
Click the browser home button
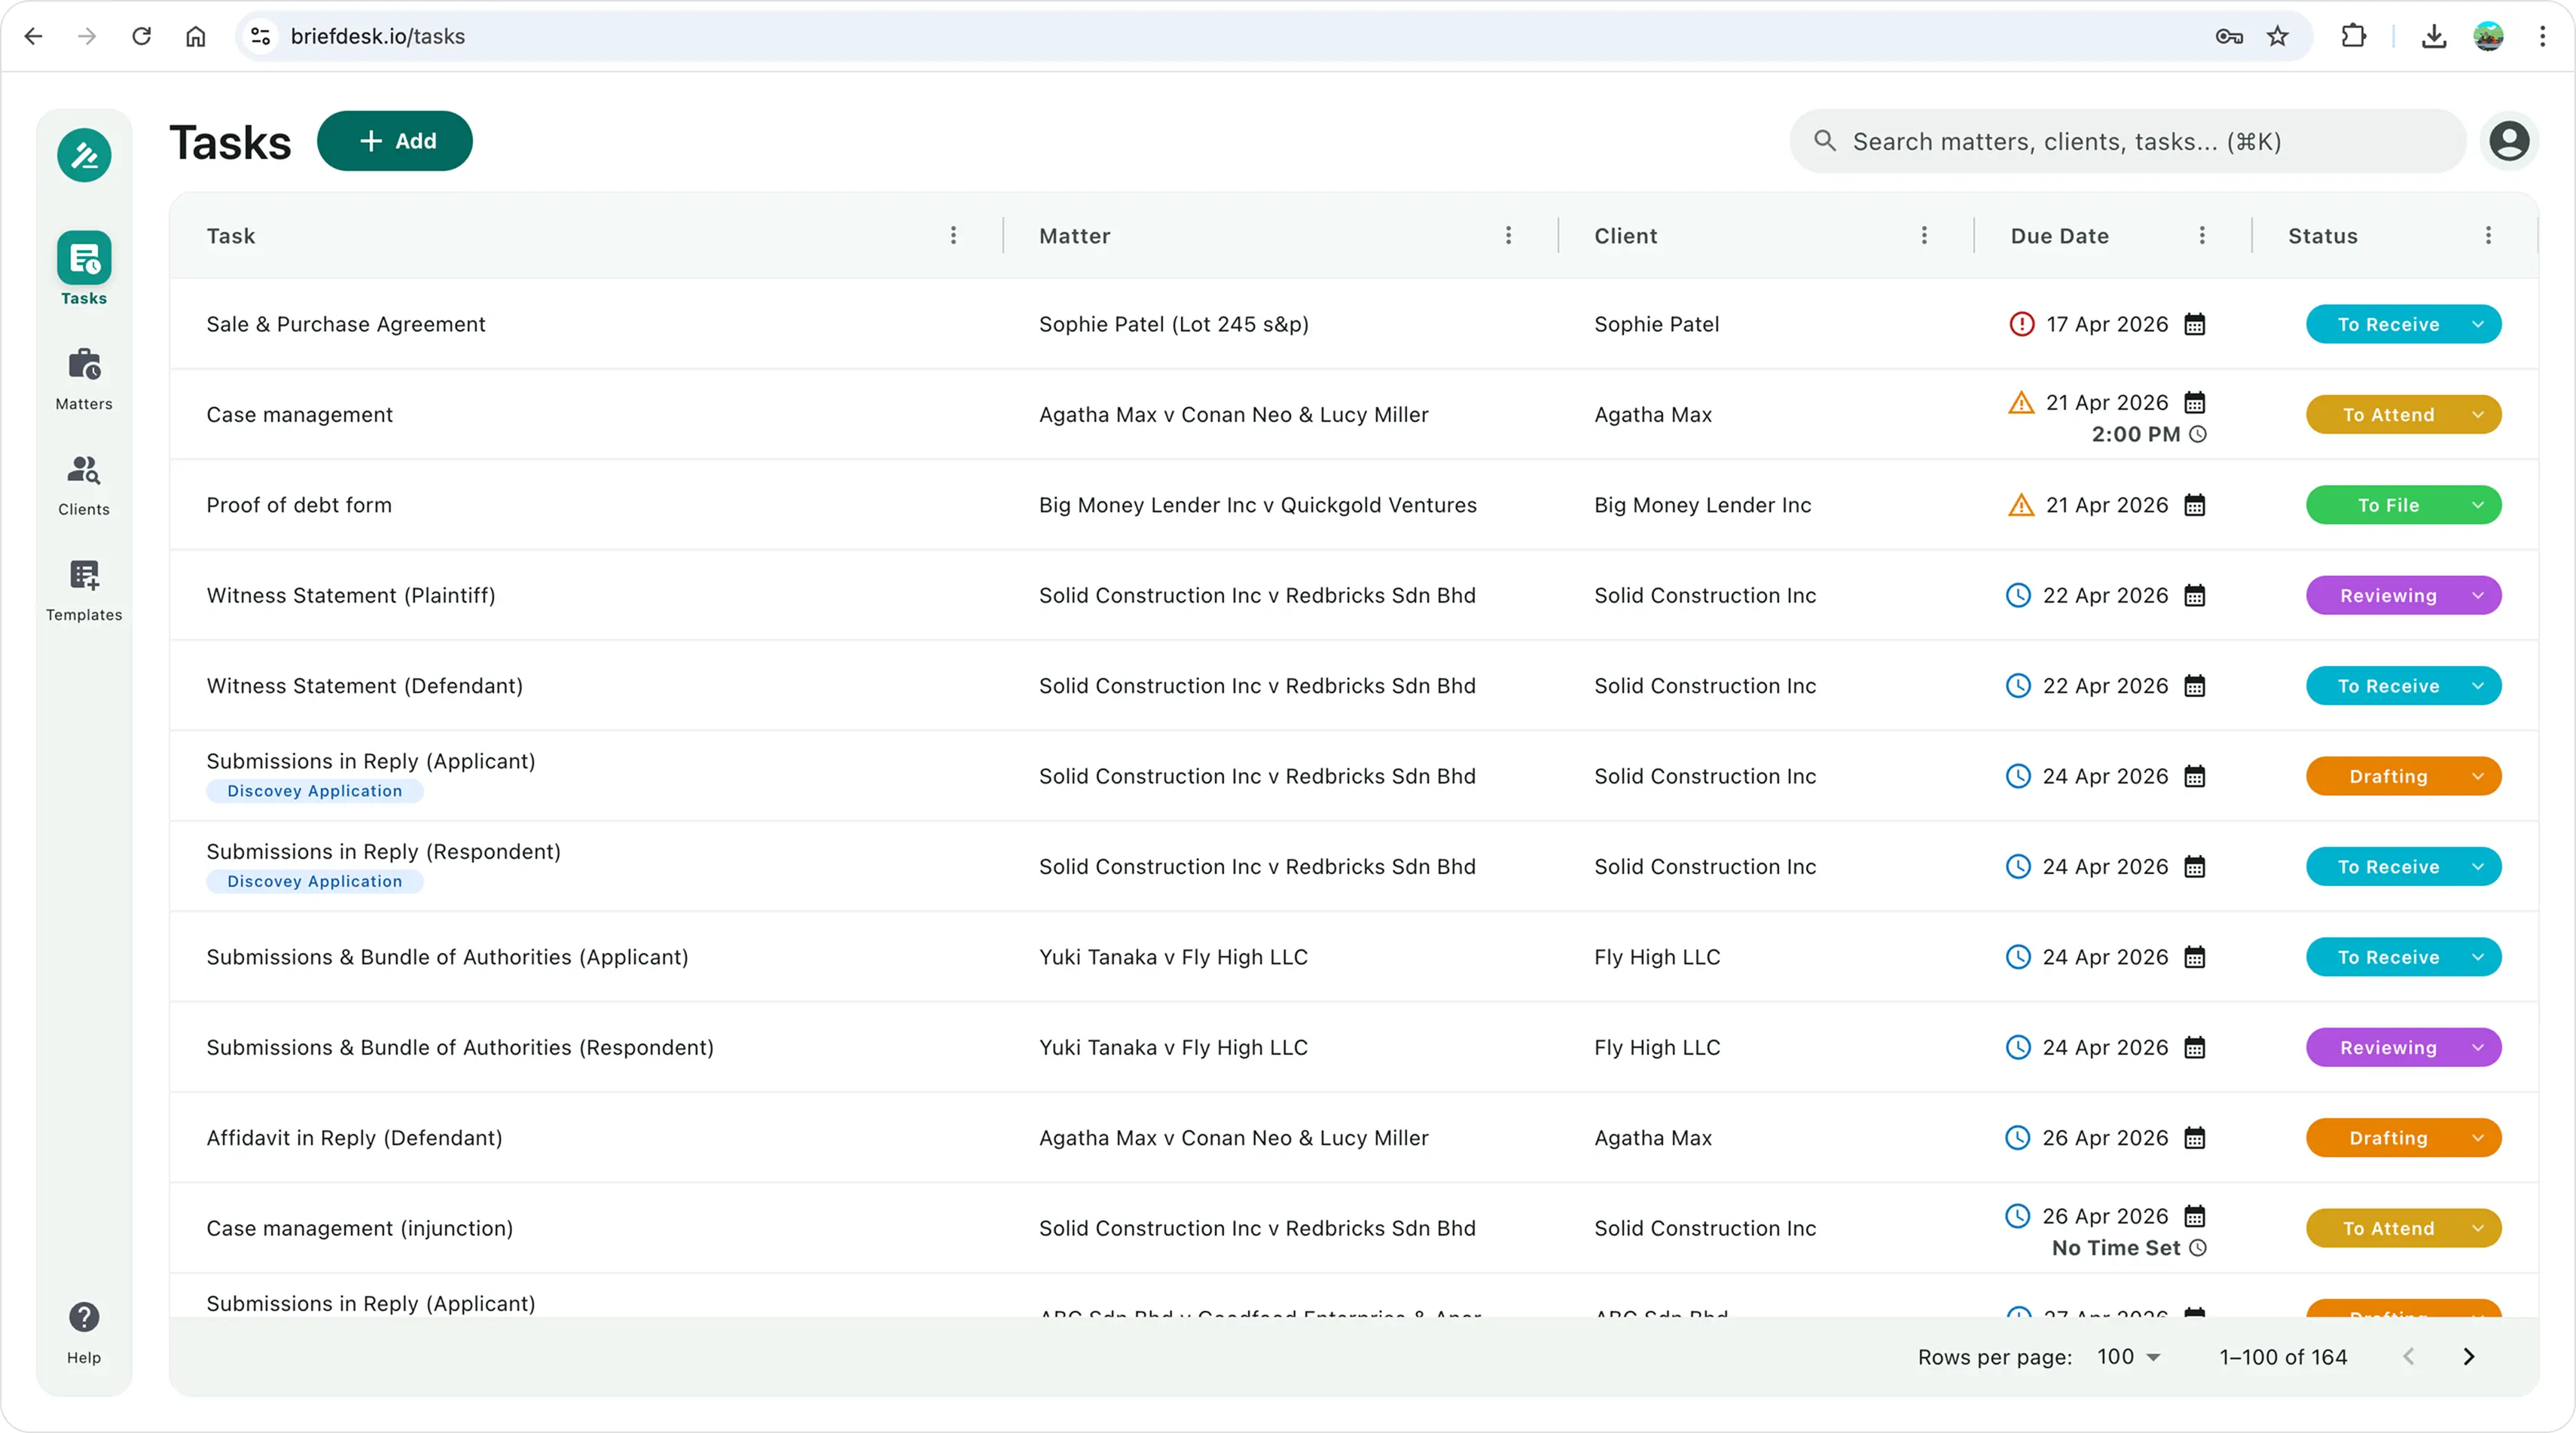(196, 36)
